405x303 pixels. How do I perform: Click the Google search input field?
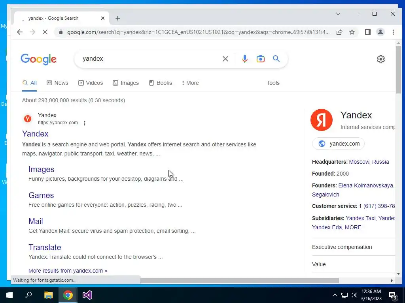(150, 59)
